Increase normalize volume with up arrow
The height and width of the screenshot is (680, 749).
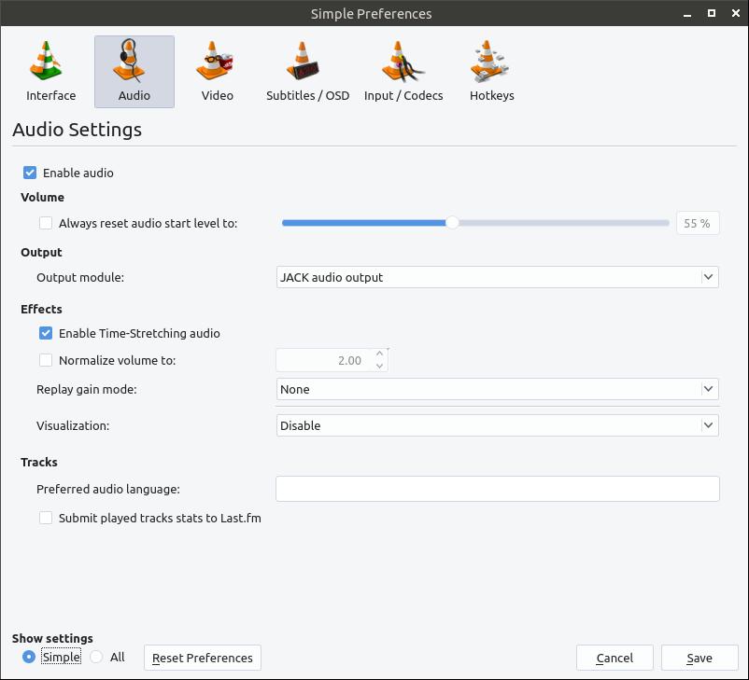point(380,354)
